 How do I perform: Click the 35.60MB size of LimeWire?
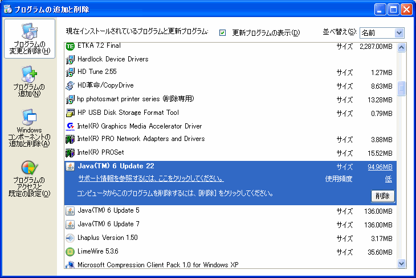[x=380, y=252]
